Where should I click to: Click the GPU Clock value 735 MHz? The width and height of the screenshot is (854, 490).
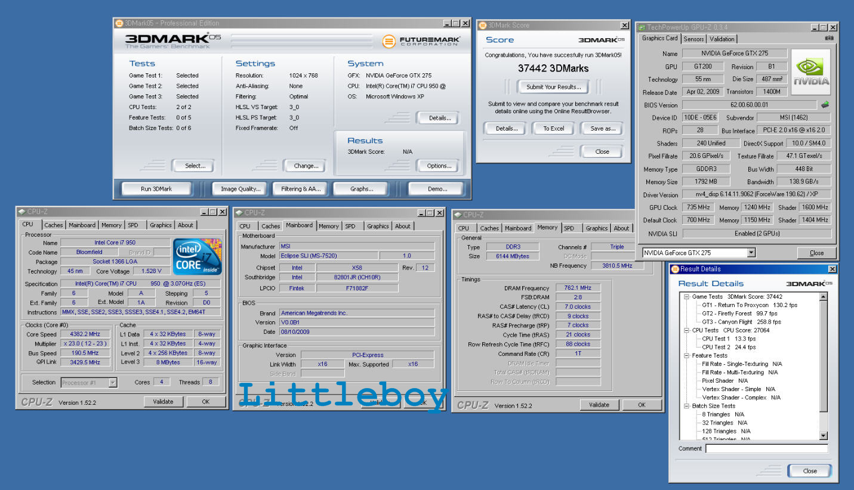point(698,207)
